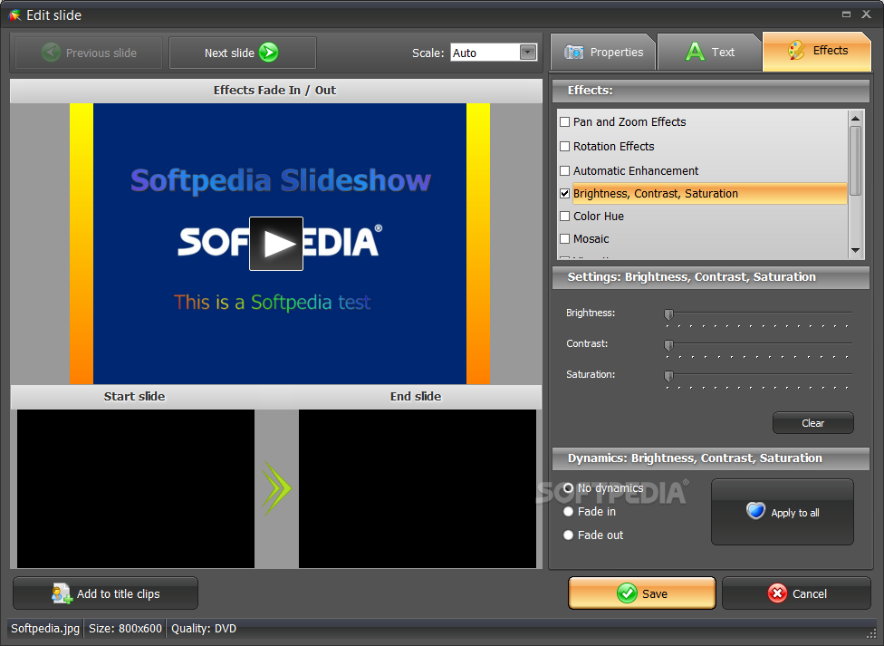Click the End slide black thumbnail
Image resolution: width=884 pixels, height=646 pixels.
pyautogui.click(x=418, y=488)
